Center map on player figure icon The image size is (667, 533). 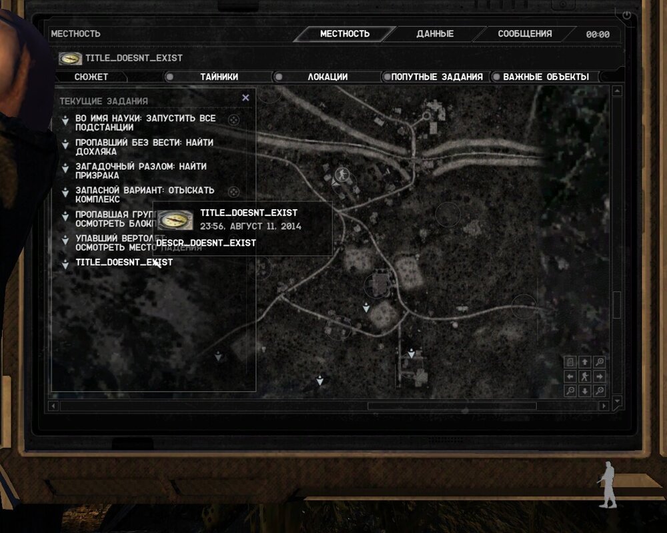click(585, 376)
